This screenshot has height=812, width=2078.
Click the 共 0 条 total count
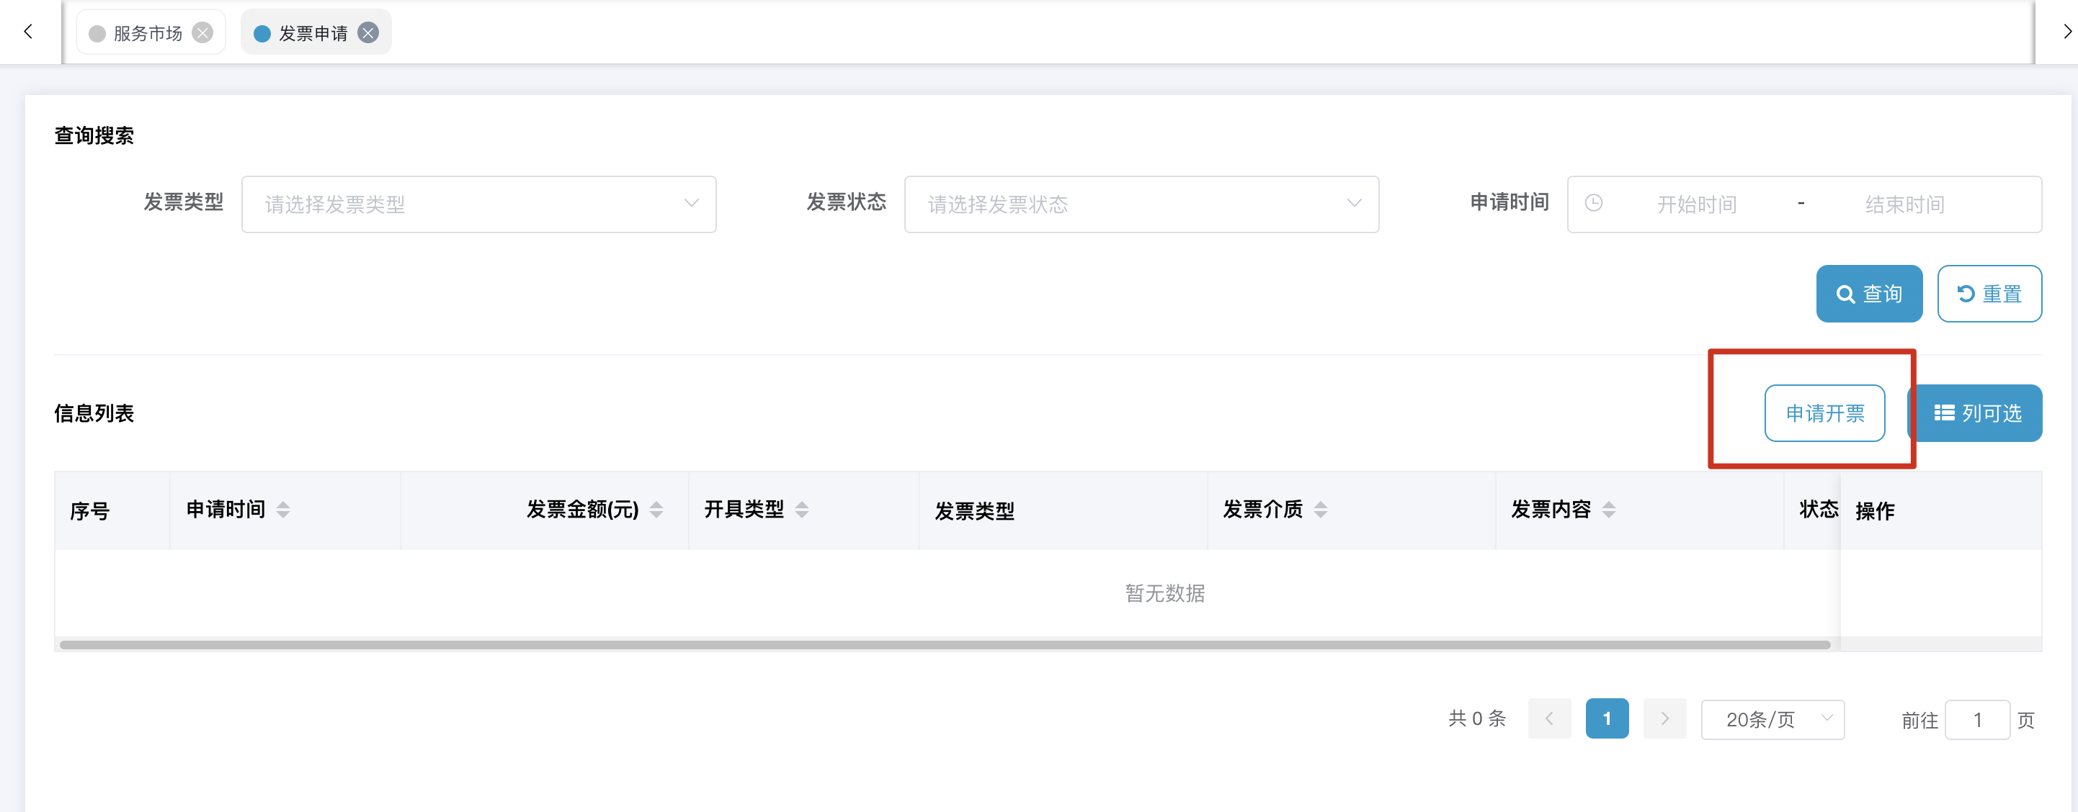(1477, 718)
